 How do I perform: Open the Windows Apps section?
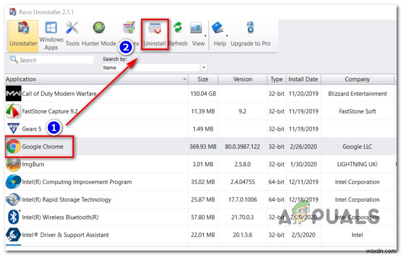tap(51, 36)
